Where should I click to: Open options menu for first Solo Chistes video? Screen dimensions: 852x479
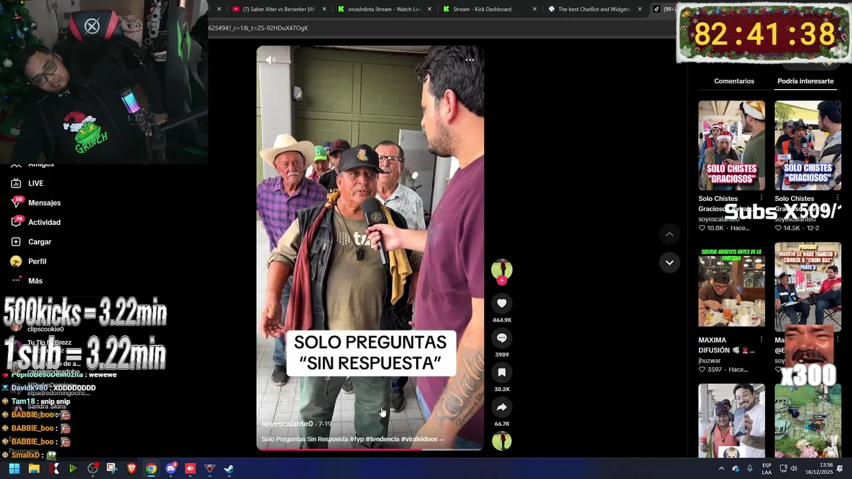pyautogui.click(x=761, y=199)
